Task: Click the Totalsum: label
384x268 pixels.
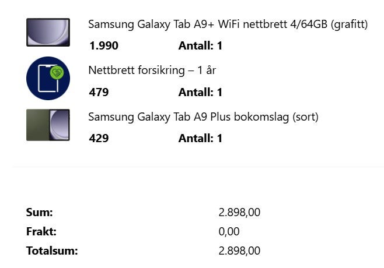Action: point(52,251)
